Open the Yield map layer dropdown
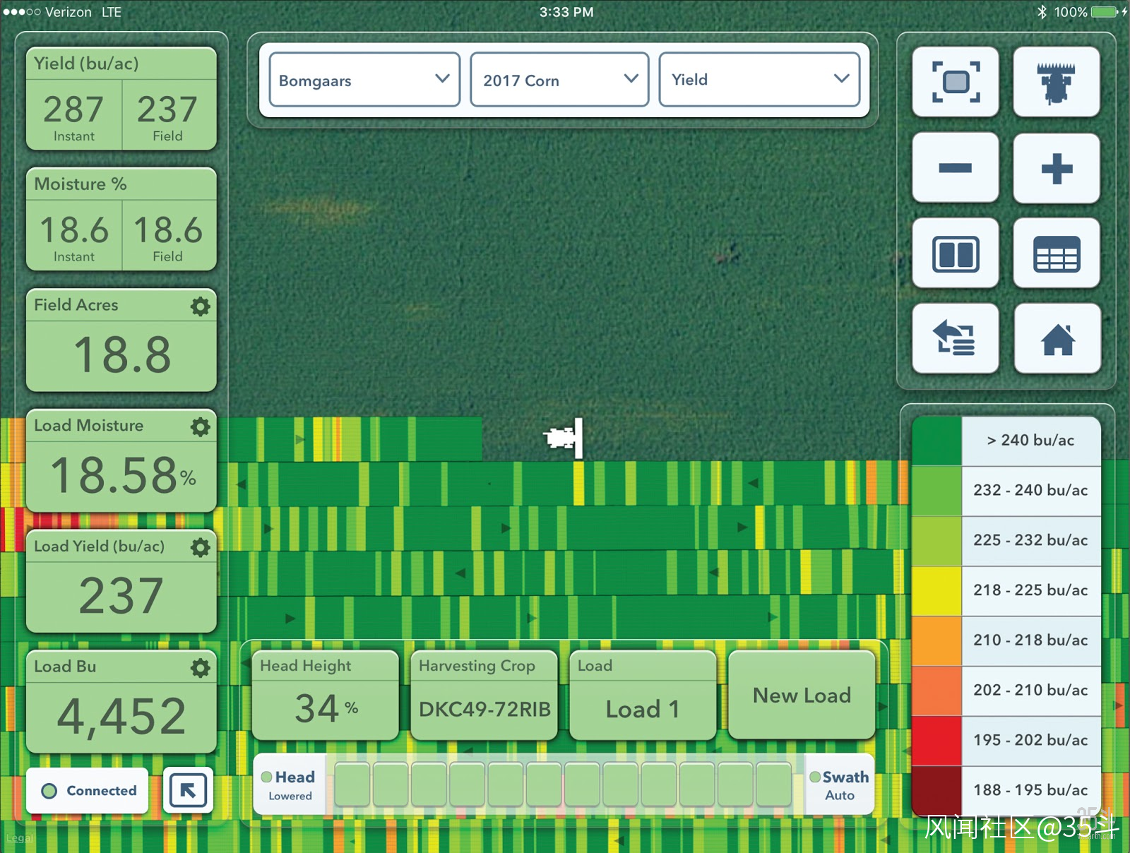The image size is (1130, 853). point(759,80)
